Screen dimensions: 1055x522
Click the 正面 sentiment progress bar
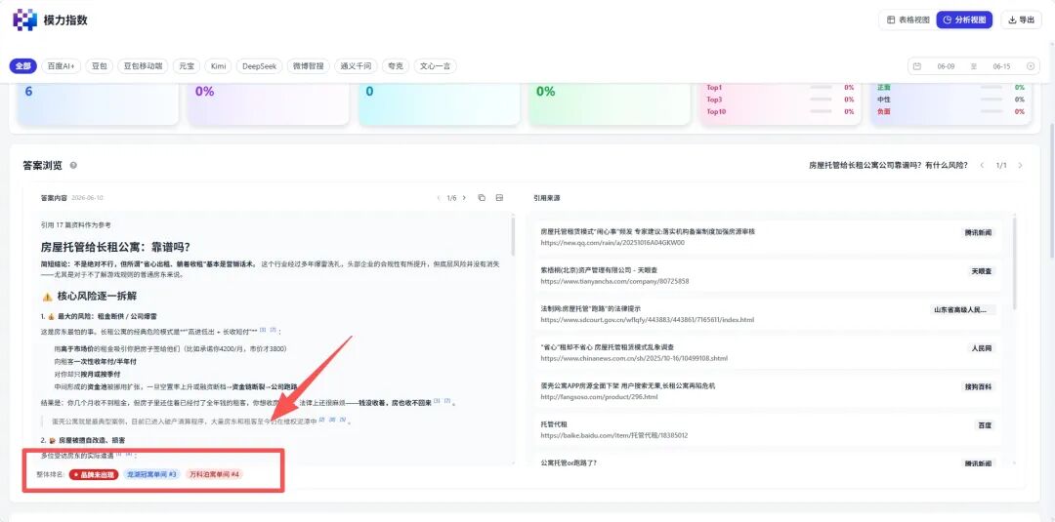(992, 88)
